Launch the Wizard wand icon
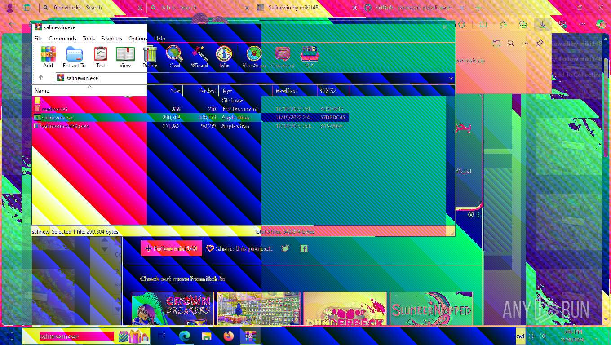Image resolution: width=611 pixels, height=345 pixels. click(199, 57)
